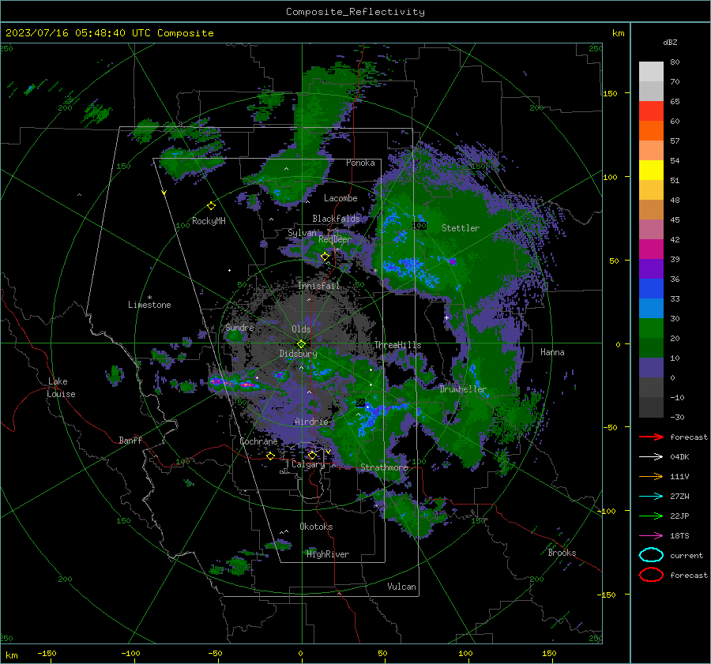
Task: Click the Lacombe city label
Action: point(340,198)
